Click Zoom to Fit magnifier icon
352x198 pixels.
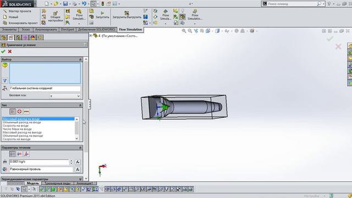(x=184, y=31)
